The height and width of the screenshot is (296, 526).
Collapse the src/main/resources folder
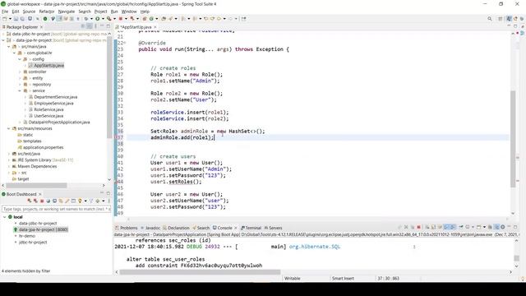pyautogui.click(x=9, y=128)
